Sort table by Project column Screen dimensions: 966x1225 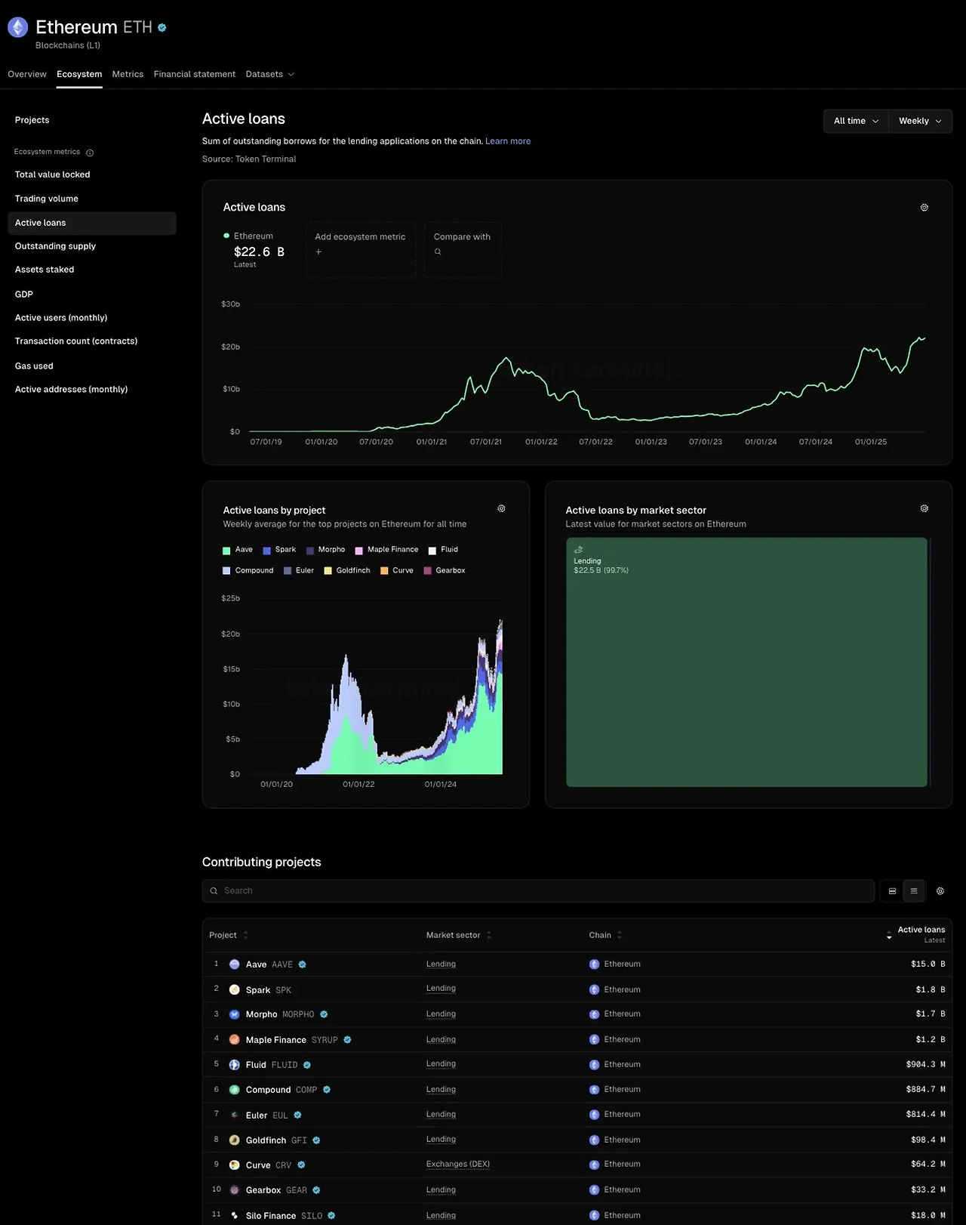pos(229,935)
